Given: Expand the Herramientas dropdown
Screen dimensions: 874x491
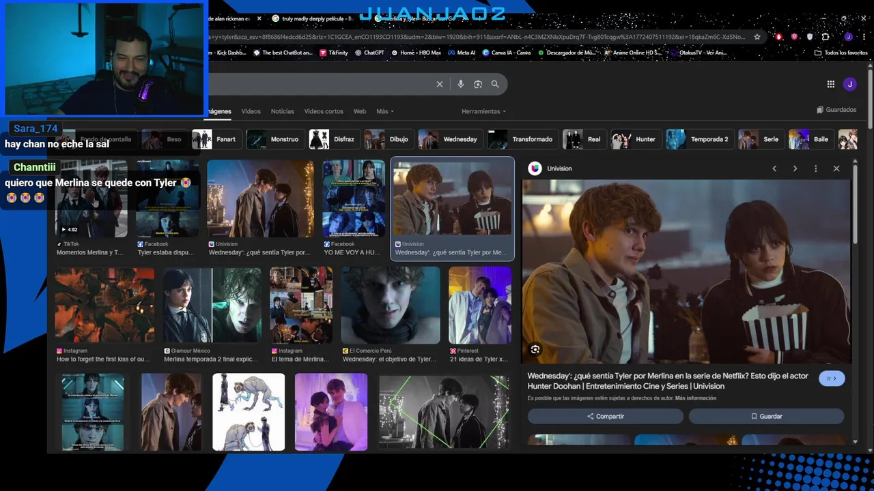Looking at the screenshot, I should (483, 111).
